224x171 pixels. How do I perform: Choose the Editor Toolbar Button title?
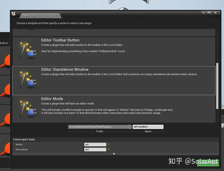pos(60,40)
